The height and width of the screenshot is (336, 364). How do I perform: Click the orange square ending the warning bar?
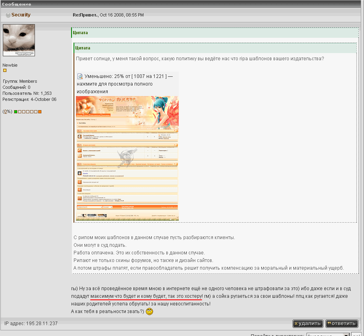40,111
